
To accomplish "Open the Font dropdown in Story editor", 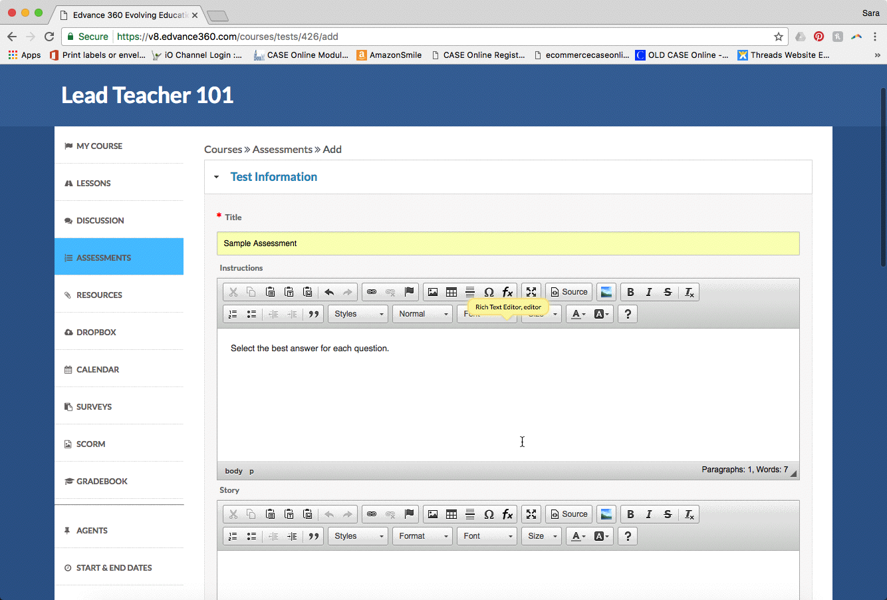I will click(487, 536).
